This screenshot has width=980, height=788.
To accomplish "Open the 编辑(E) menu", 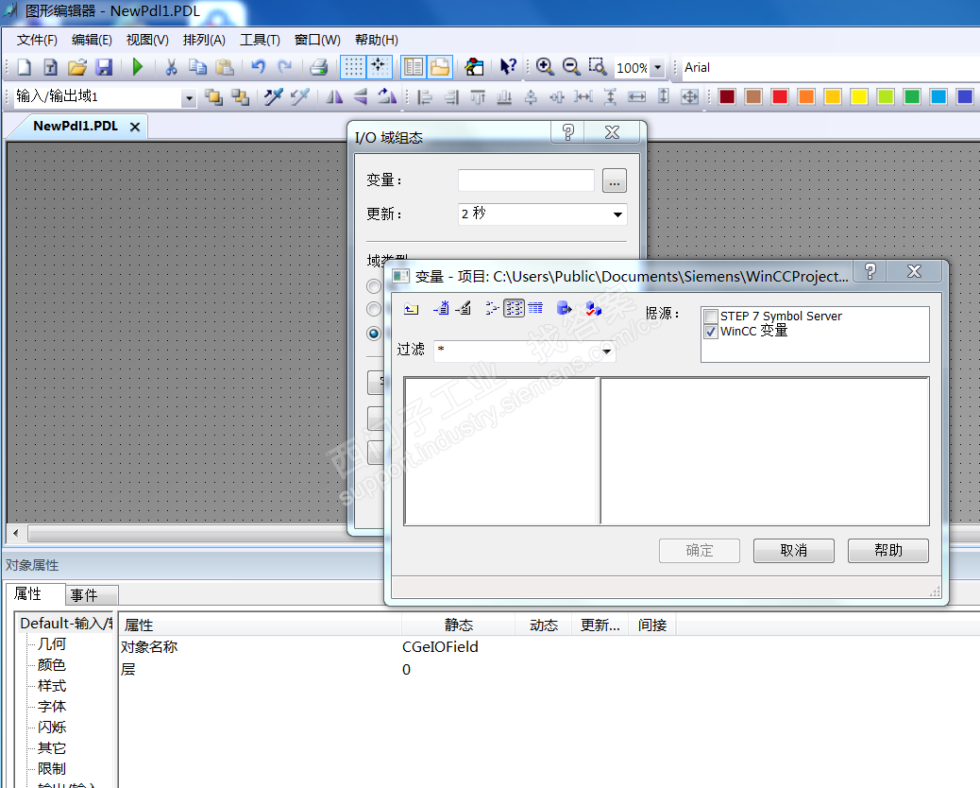I will click(x=92, y=40).
